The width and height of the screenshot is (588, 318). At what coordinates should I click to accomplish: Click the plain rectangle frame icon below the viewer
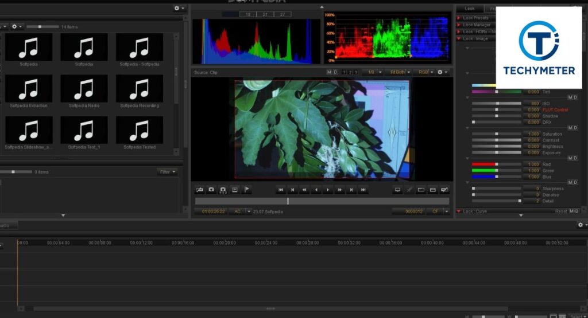point(421,190)
